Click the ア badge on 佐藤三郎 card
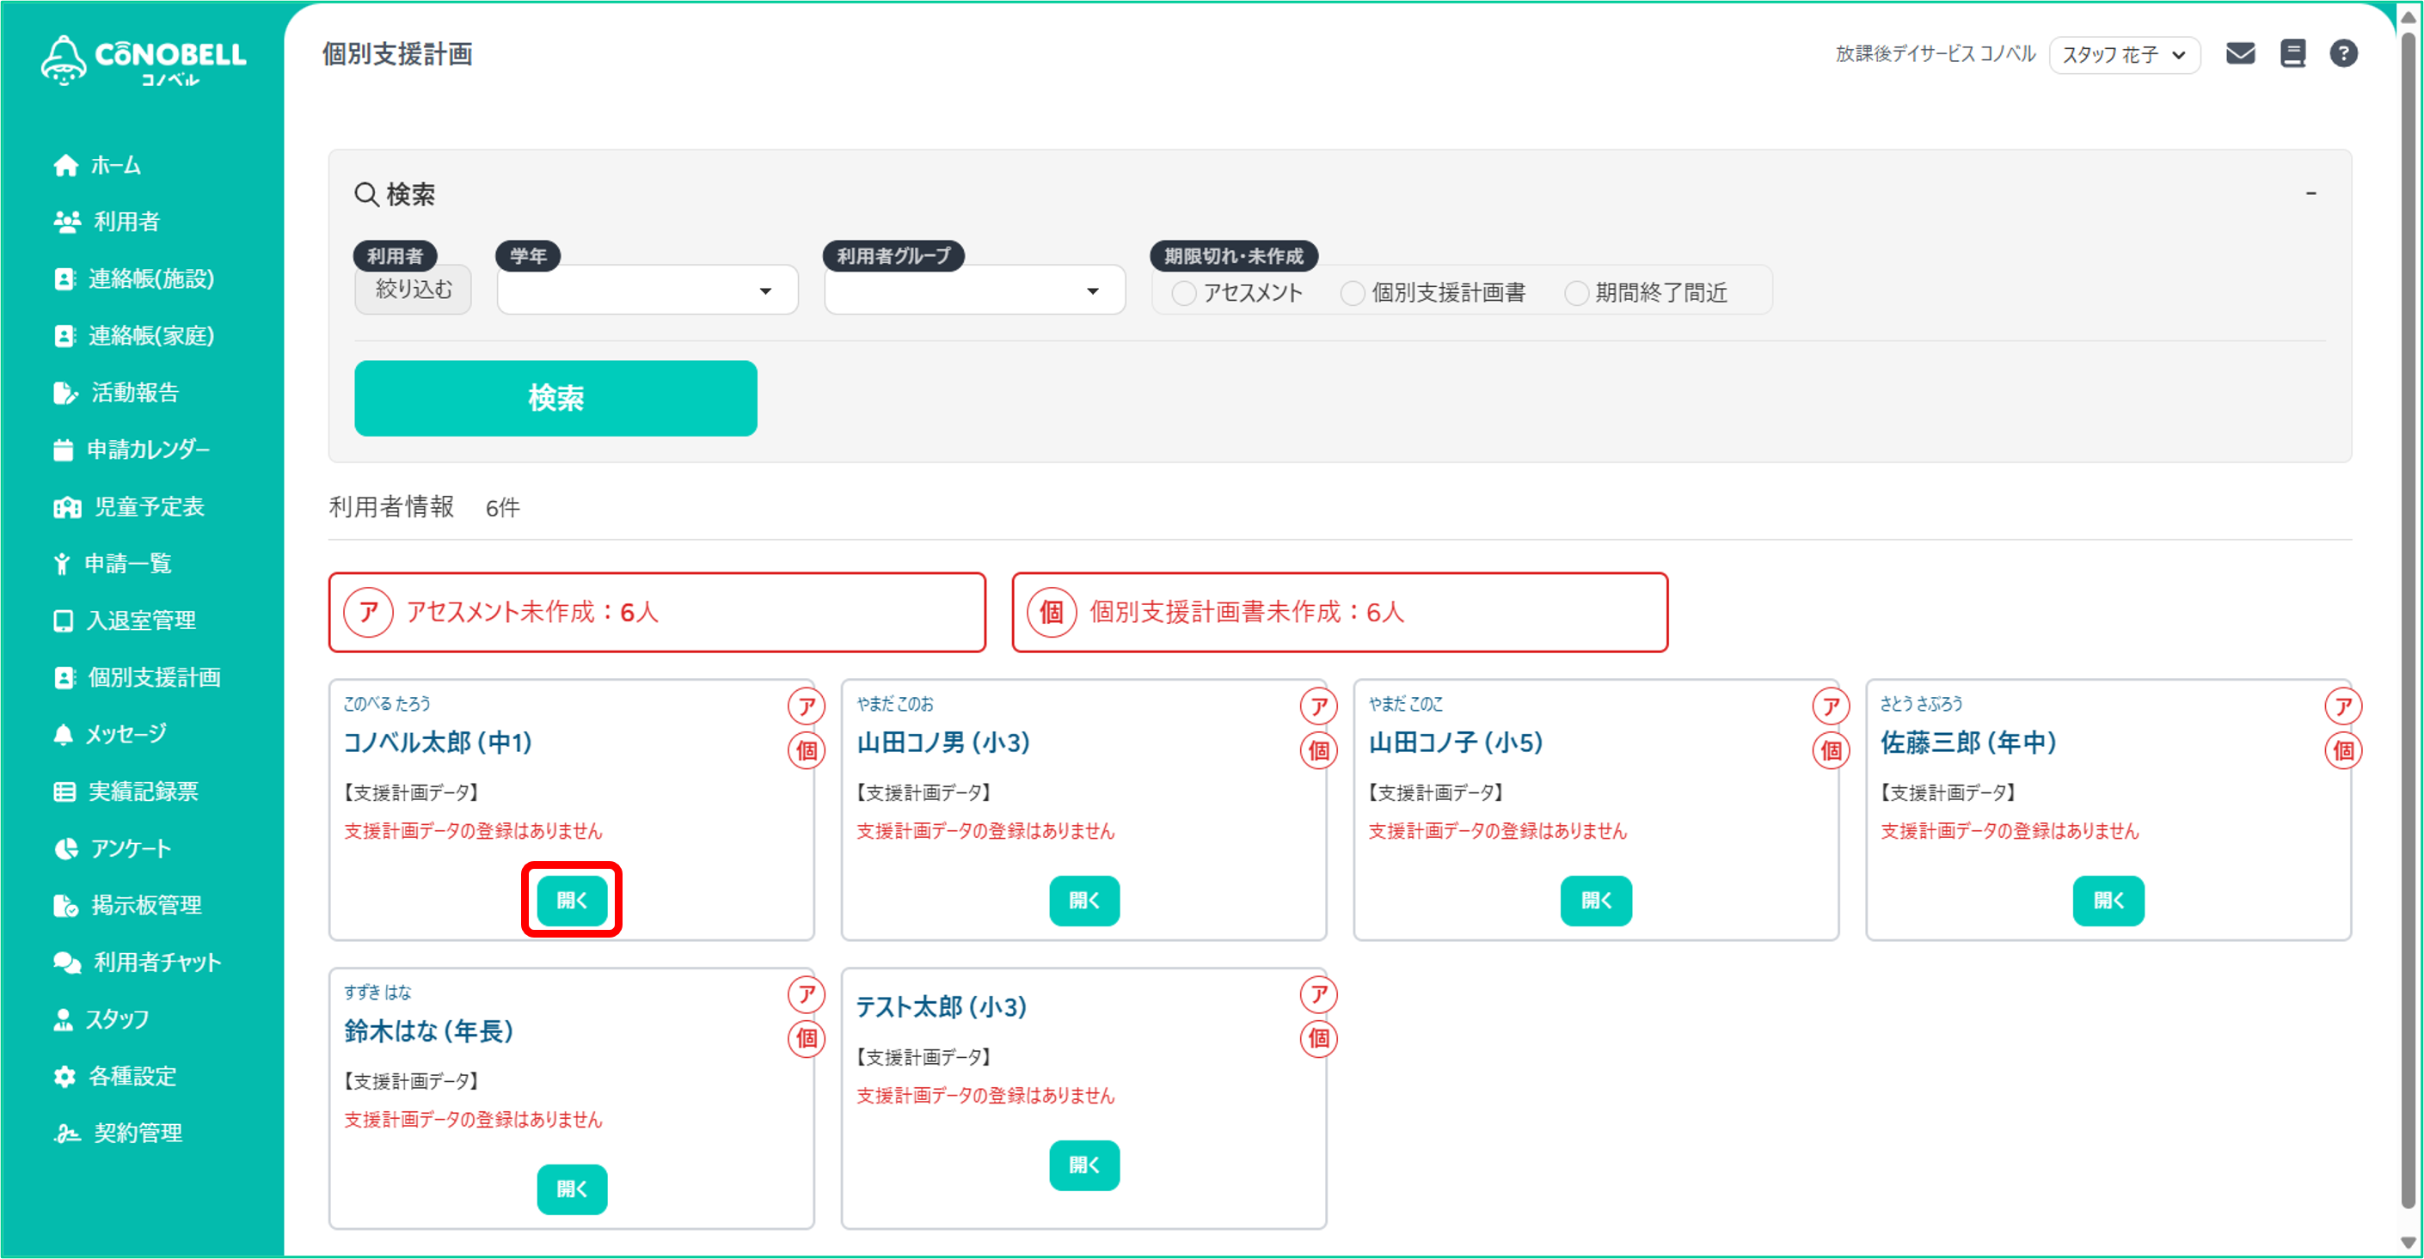The width and height of the screenshot is (2424, 1259). point(2343,706)
